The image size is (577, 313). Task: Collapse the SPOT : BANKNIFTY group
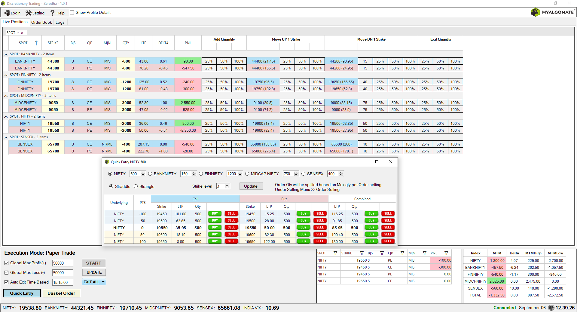6,54
